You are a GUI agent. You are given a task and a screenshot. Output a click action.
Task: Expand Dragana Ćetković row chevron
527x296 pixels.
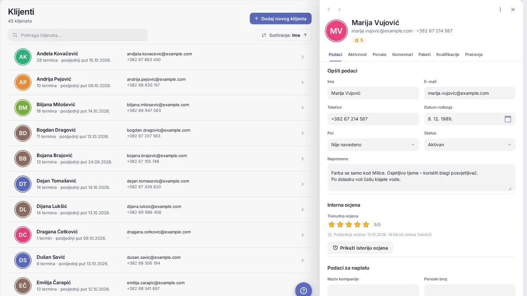(x=303, y=235)
